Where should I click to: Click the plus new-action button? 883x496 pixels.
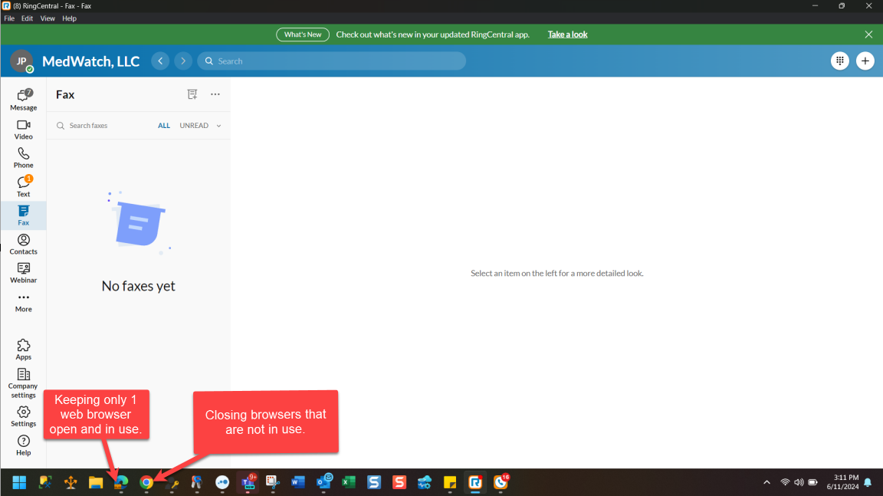tap(865, 61)
